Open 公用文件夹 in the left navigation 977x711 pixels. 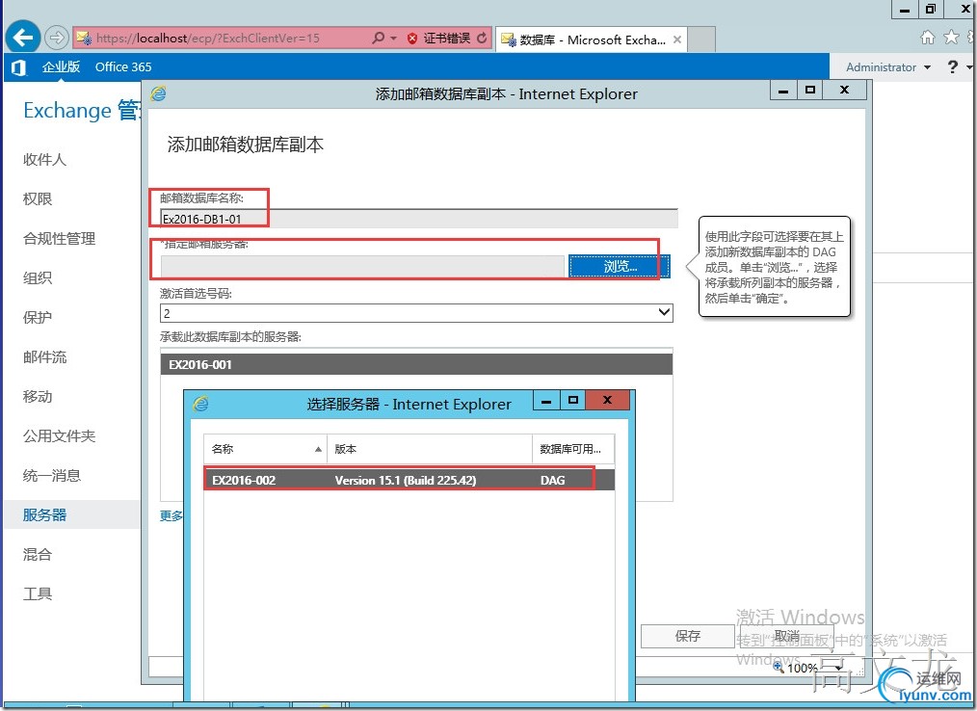[x=59, y=436]
